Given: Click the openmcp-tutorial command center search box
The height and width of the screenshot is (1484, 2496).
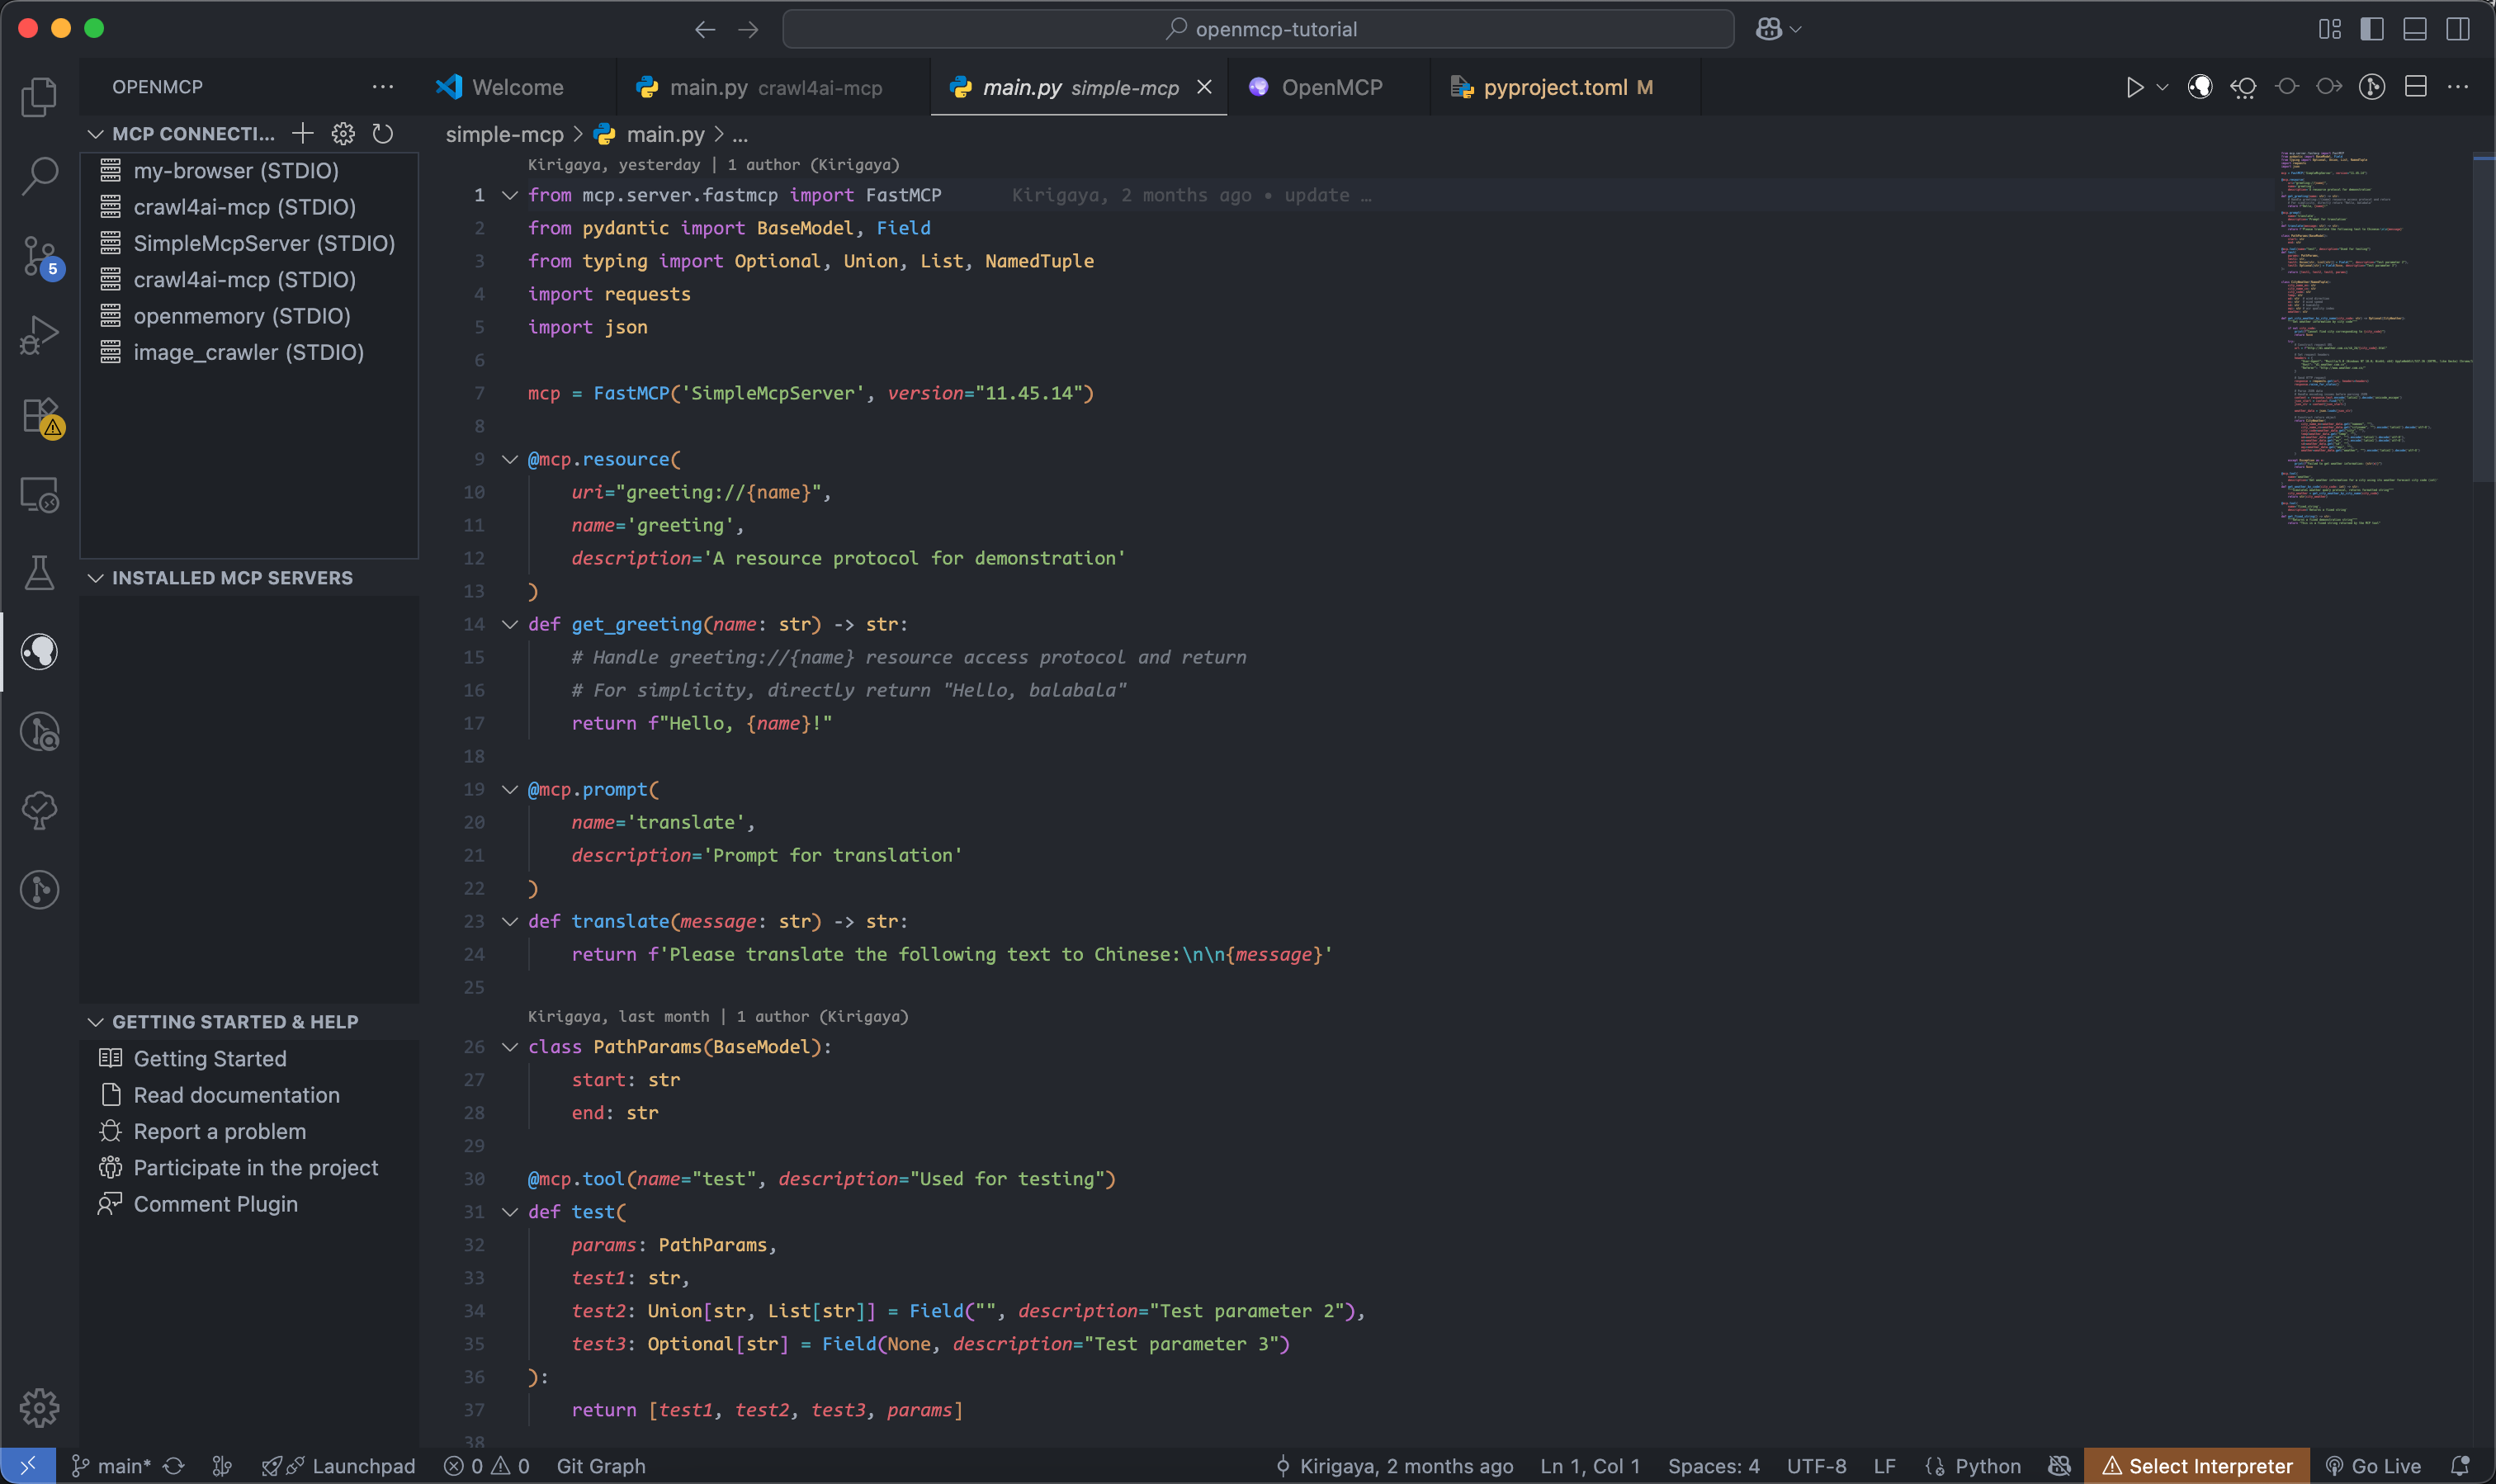Looking at the screenshot, I should [1258, 29].
